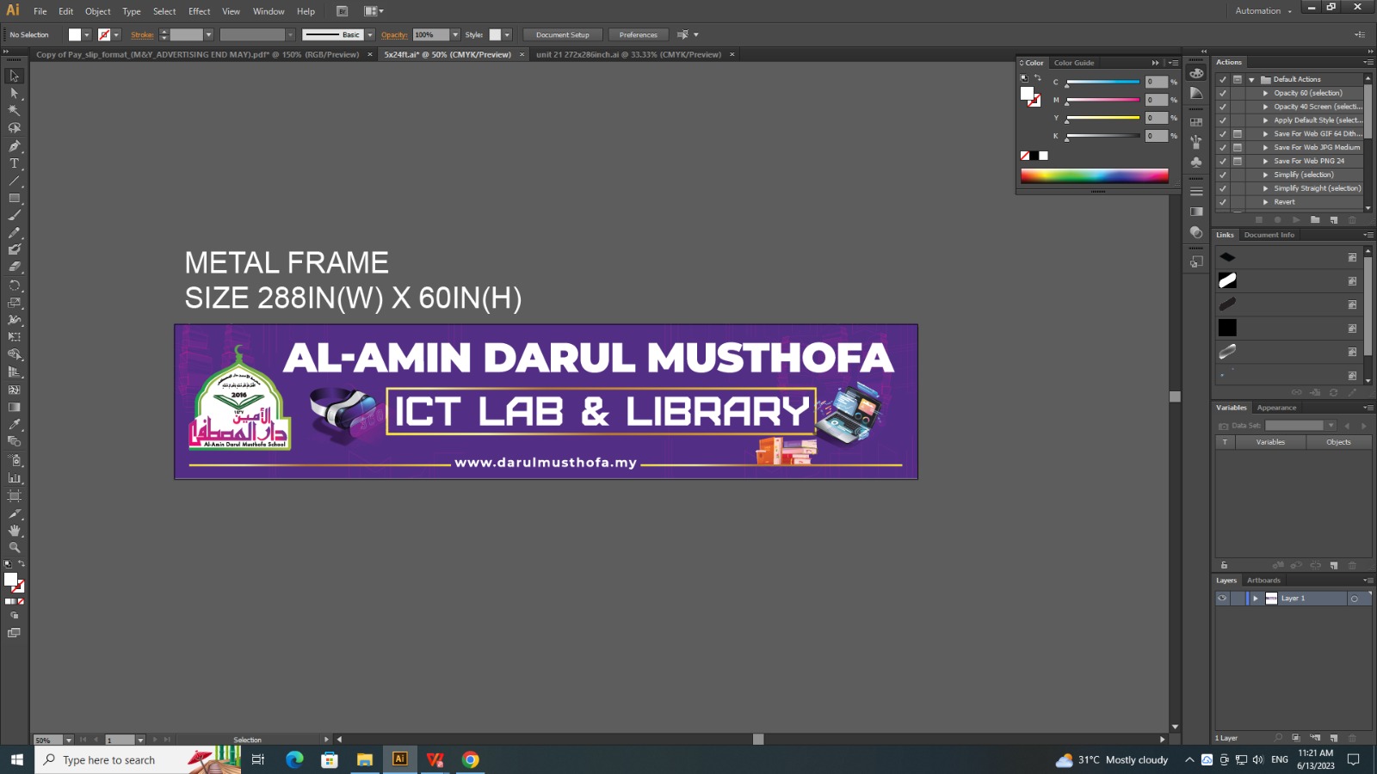This screenshot has height=774, width=1377.
Task: Open the Automation workspace switcher
Action: coord(1264,11)
